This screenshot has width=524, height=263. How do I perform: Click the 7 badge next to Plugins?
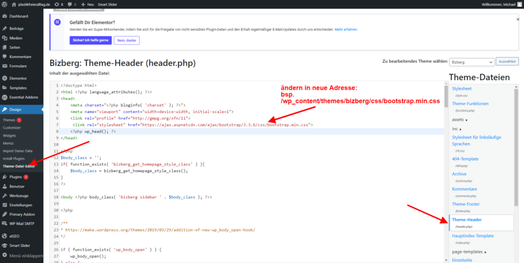pos(26,177)
